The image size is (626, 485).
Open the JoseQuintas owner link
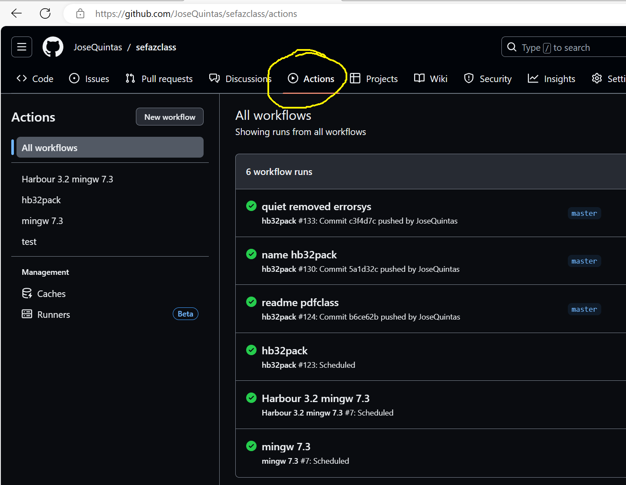[98, 47]
